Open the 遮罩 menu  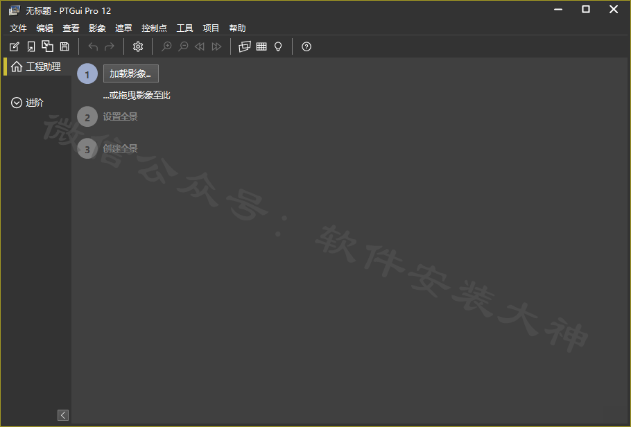pyautogui.click(x=123, y=28)
